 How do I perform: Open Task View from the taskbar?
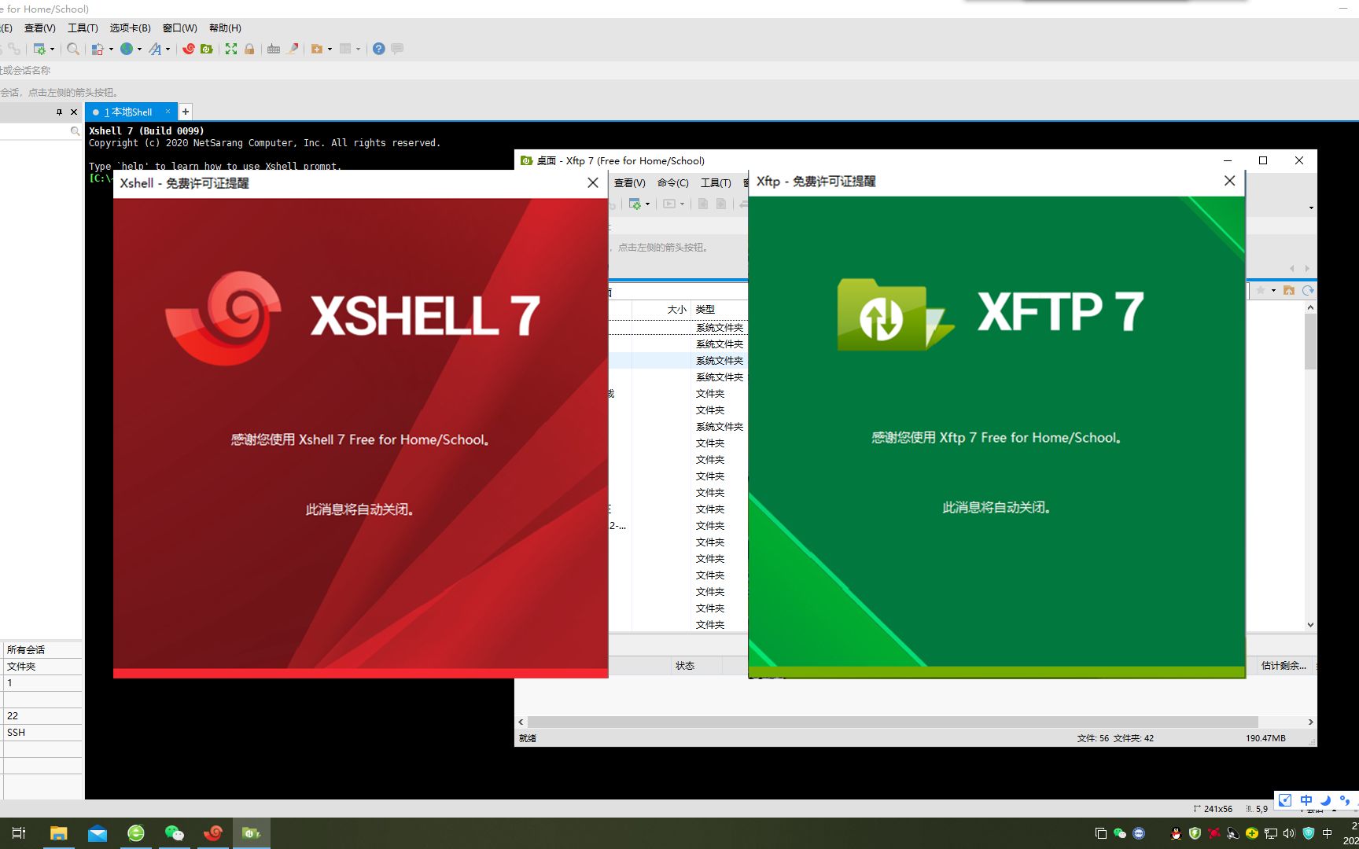[x=19, y=833]
